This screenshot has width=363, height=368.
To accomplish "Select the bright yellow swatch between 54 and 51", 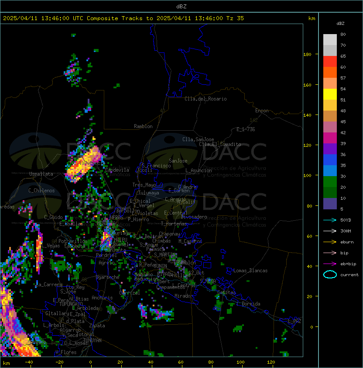I will click(x=330, y=94).
